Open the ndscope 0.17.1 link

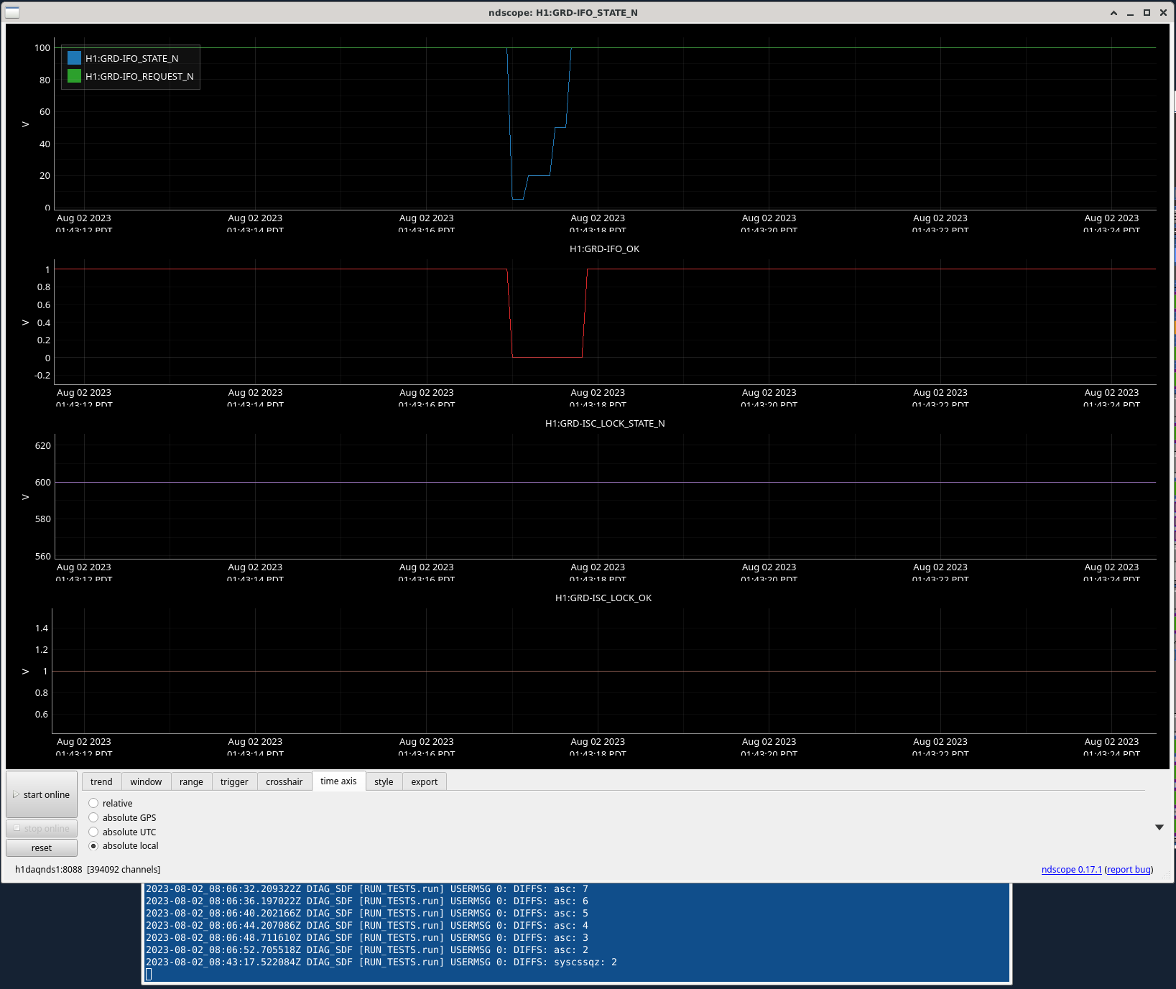(1071, 870)
